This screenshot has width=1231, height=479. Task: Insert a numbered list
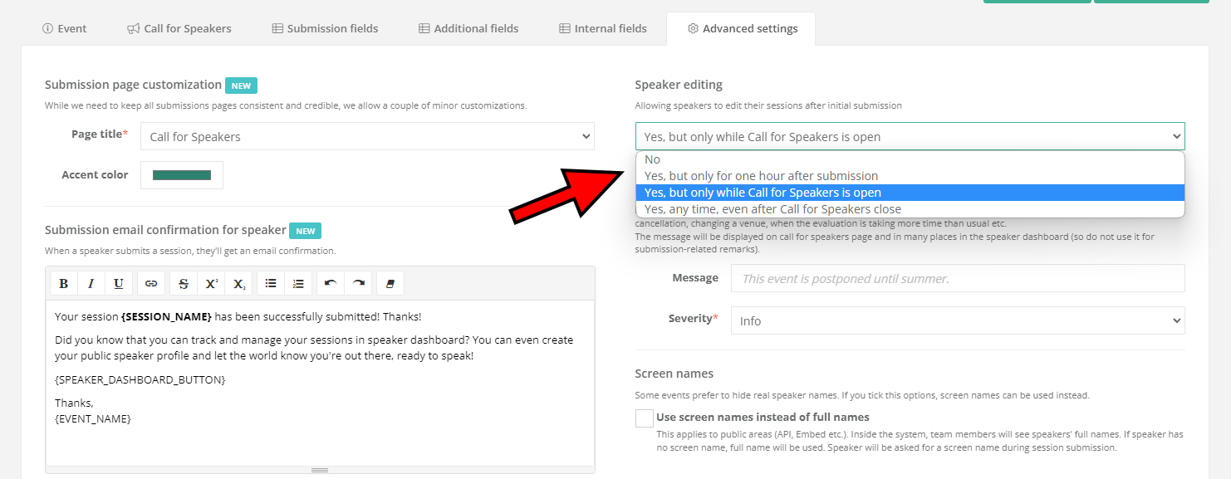298,284
